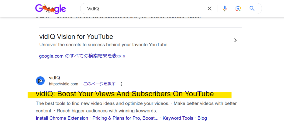
Task: Clear the search box with the X icon
Action: point(210,9)
